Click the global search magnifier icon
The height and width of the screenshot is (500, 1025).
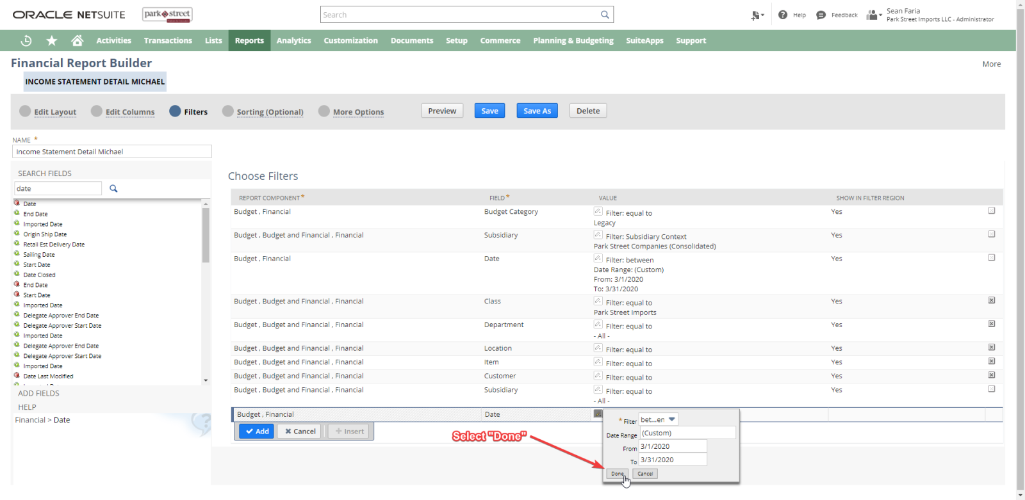[x=605, y=15]
